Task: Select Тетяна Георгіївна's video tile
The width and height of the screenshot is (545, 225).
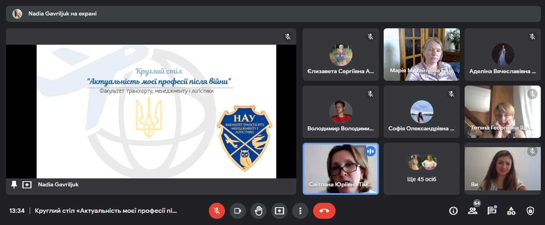Action: 502,112
